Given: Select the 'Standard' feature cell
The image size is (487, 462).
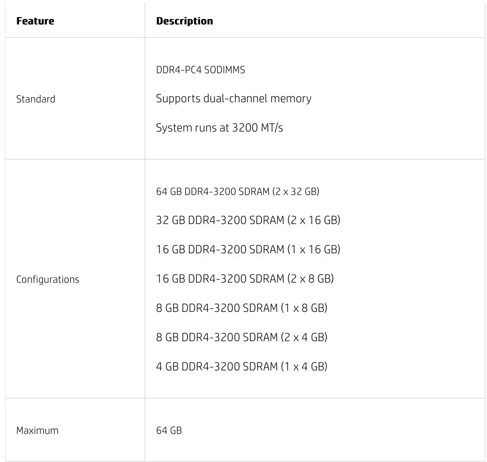Looking at the screenshot, I should 36,99.
